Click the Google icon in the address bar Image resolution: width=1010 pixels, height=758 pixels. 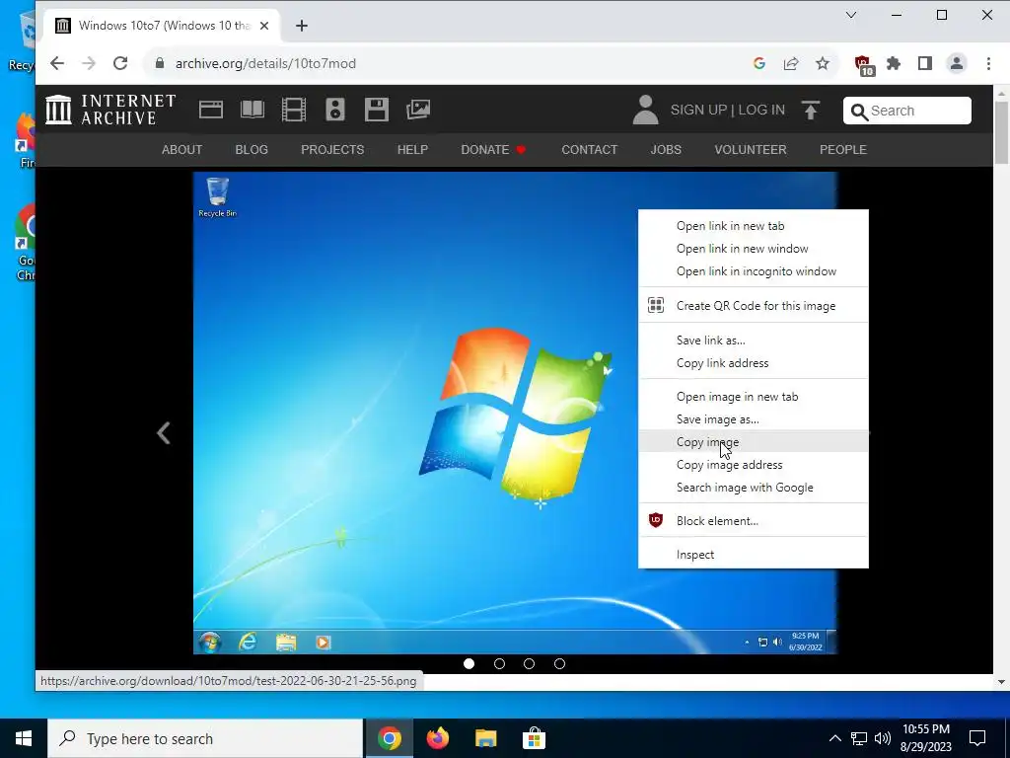pos(759,63)
